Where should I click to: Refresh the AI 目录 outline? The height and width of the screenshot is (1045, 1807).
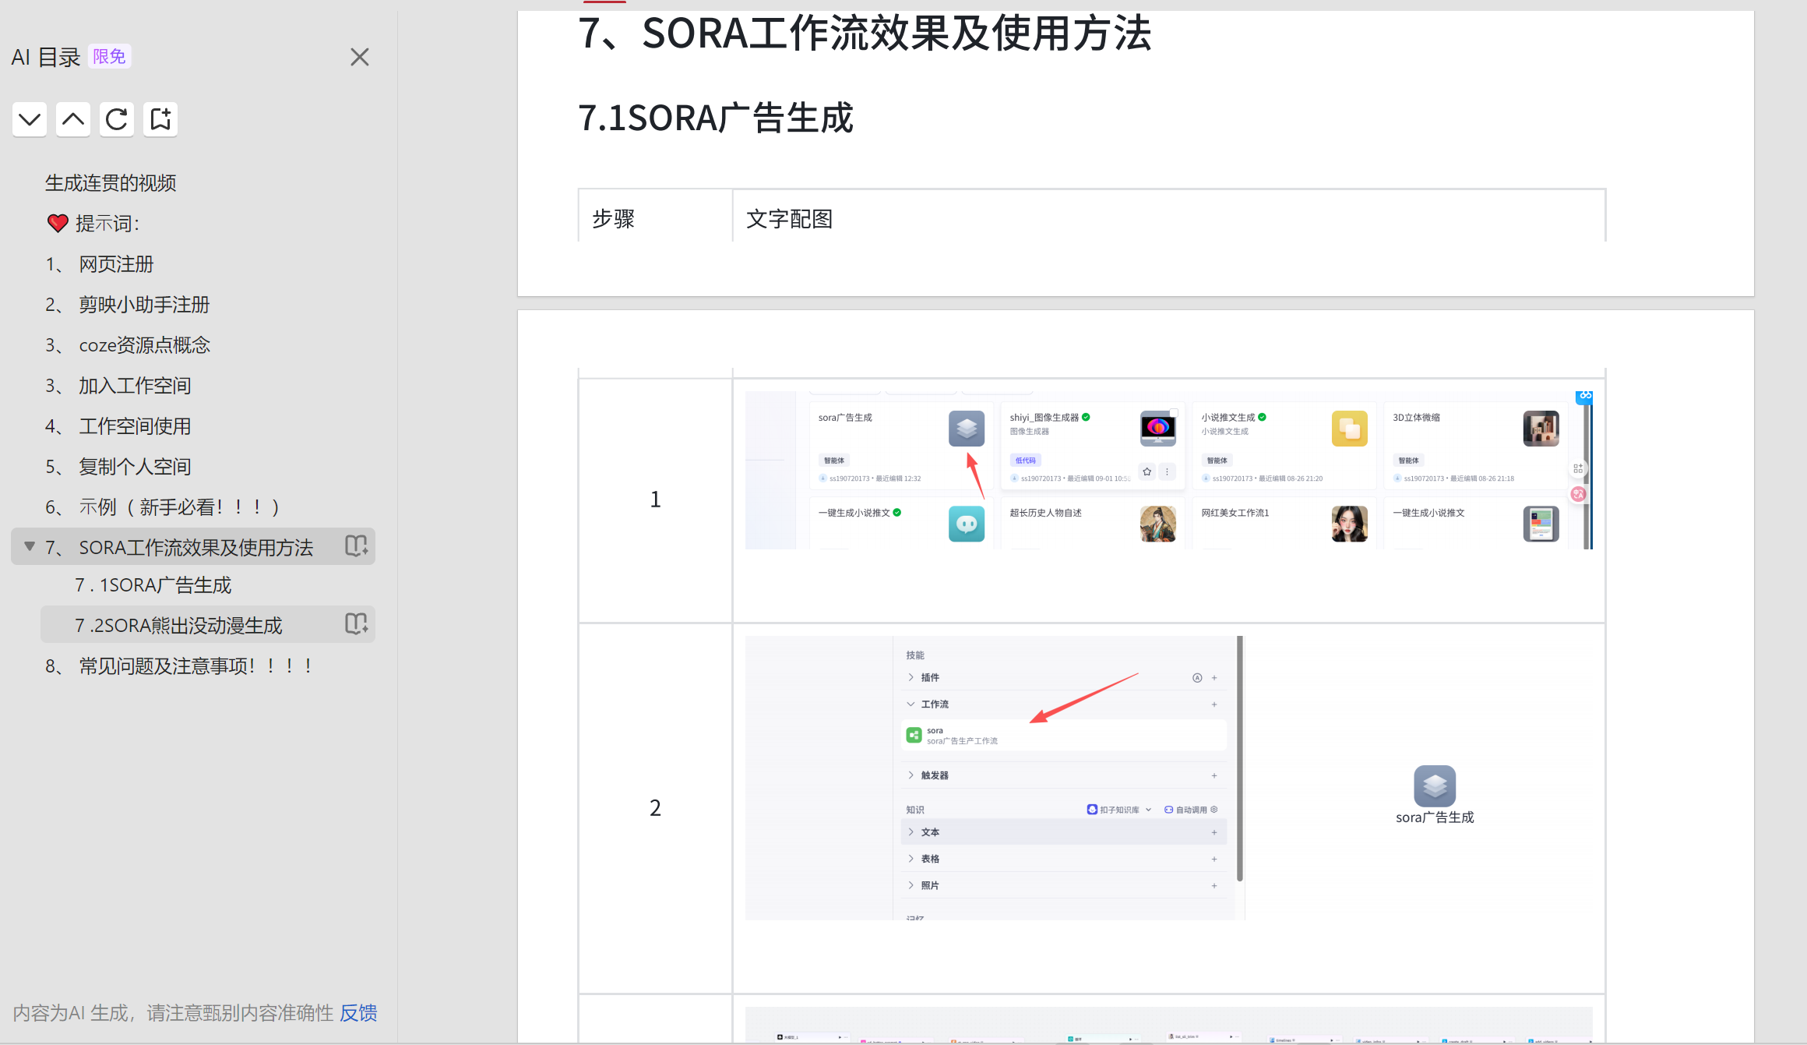(116, 119)
